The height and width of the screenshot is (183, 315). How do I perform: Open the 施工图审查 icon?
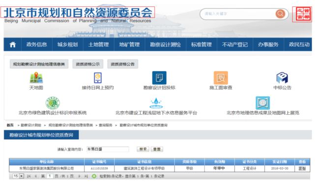pyautogui.click(x=221, y=78)
